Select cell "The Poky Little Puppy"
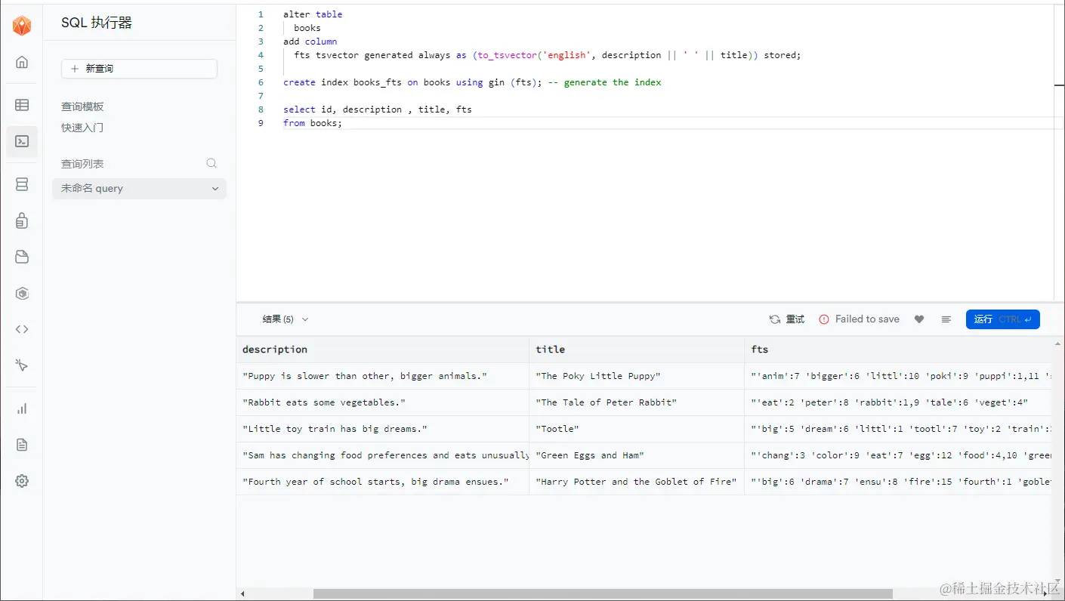Image resolution: width=1065 pixels, height=601 pixels. pos(637,376)
